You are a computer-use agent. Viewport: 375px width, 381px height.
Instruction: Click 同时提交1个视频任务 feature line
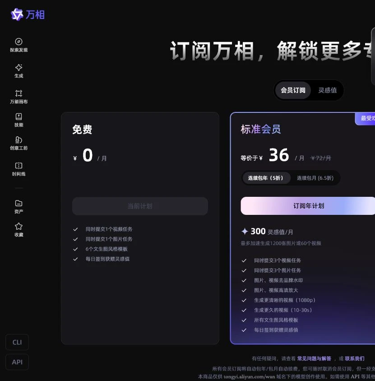tap(109, 229)
